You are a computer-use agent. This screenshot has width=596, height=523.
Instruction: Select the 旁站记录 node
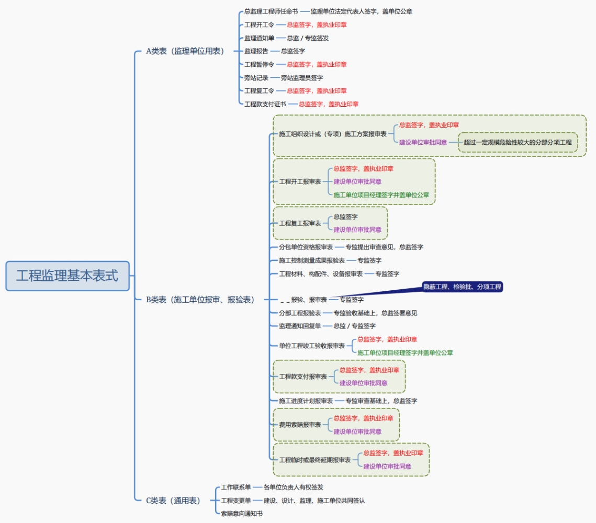(256, 77)
